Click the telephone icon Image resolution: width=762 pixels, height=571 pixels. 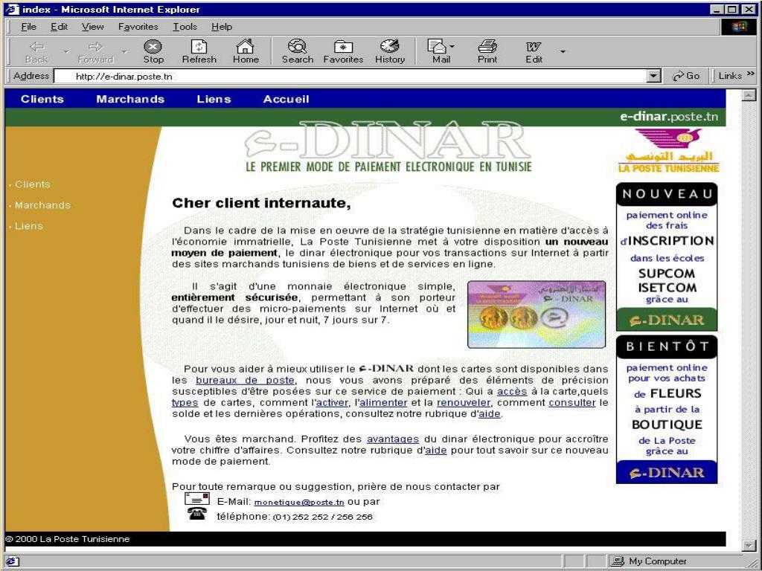196,513
